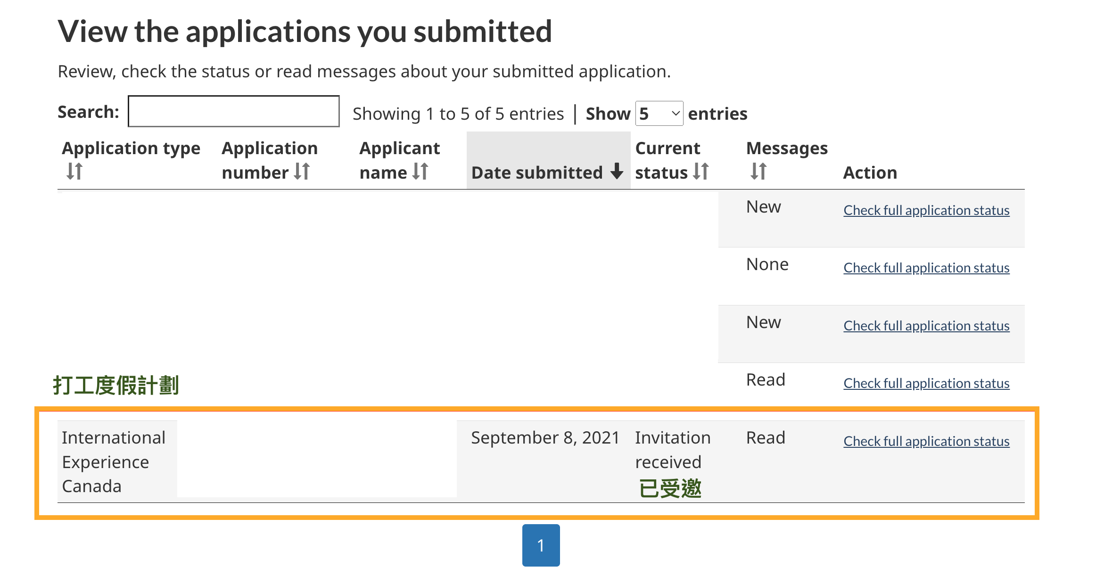Open the Show entries dropdown
This screenshot has height=568, width=1096.
[x=659, y=114]
